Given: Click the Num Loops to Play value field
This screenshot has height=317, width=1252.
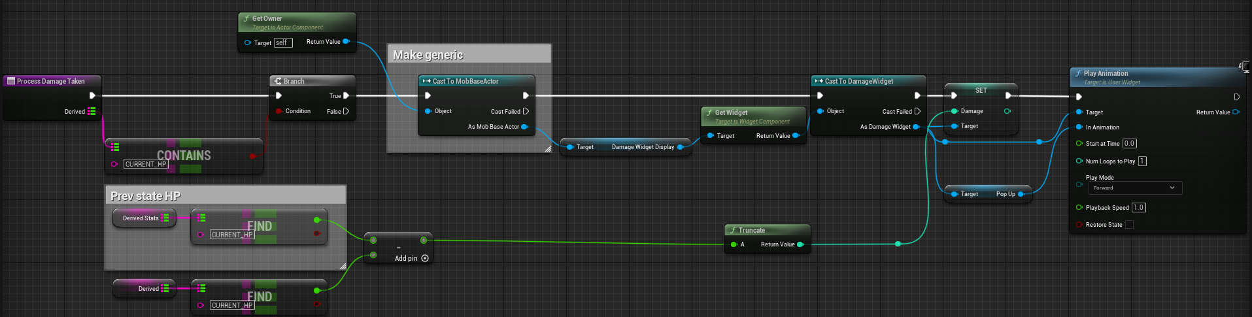Looking at the screenshot, I should tap(1142, 161).
